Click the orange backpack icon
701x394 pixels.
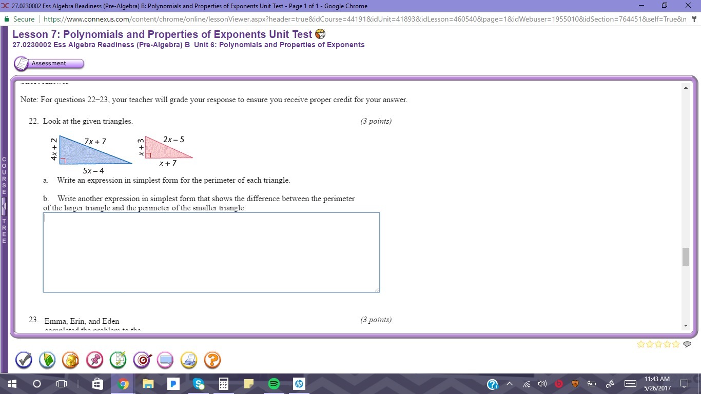(x=71, y=360)
